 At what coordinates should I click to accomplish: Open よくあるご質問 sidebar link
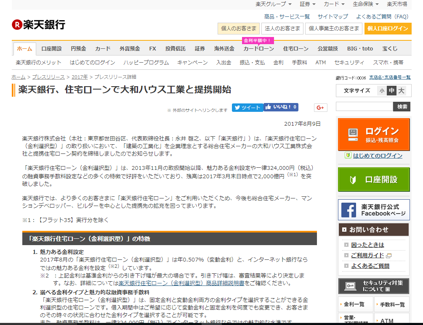click(x=370, y=266)
